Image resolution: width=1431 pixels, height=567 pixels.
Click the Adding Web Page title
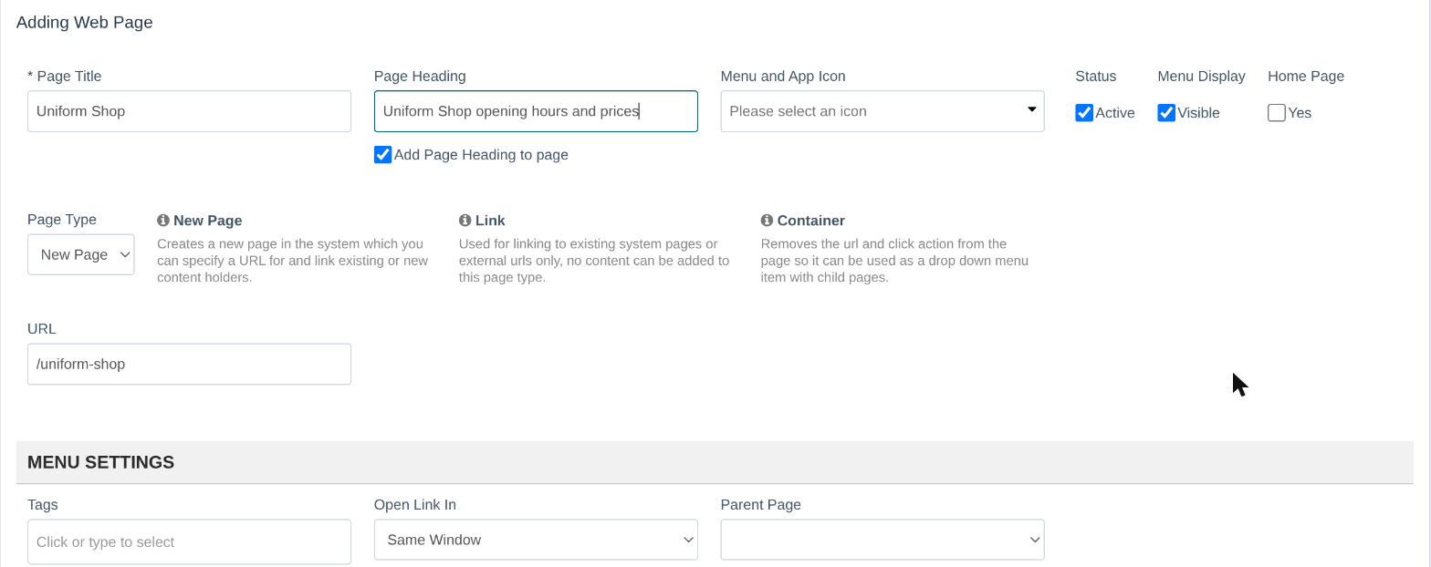point(84,23)
